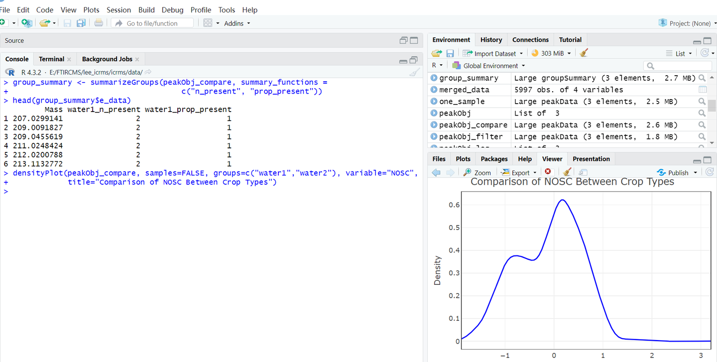Click the save workspace icon in Environment
717x362 pixels.
click(450, 53)
